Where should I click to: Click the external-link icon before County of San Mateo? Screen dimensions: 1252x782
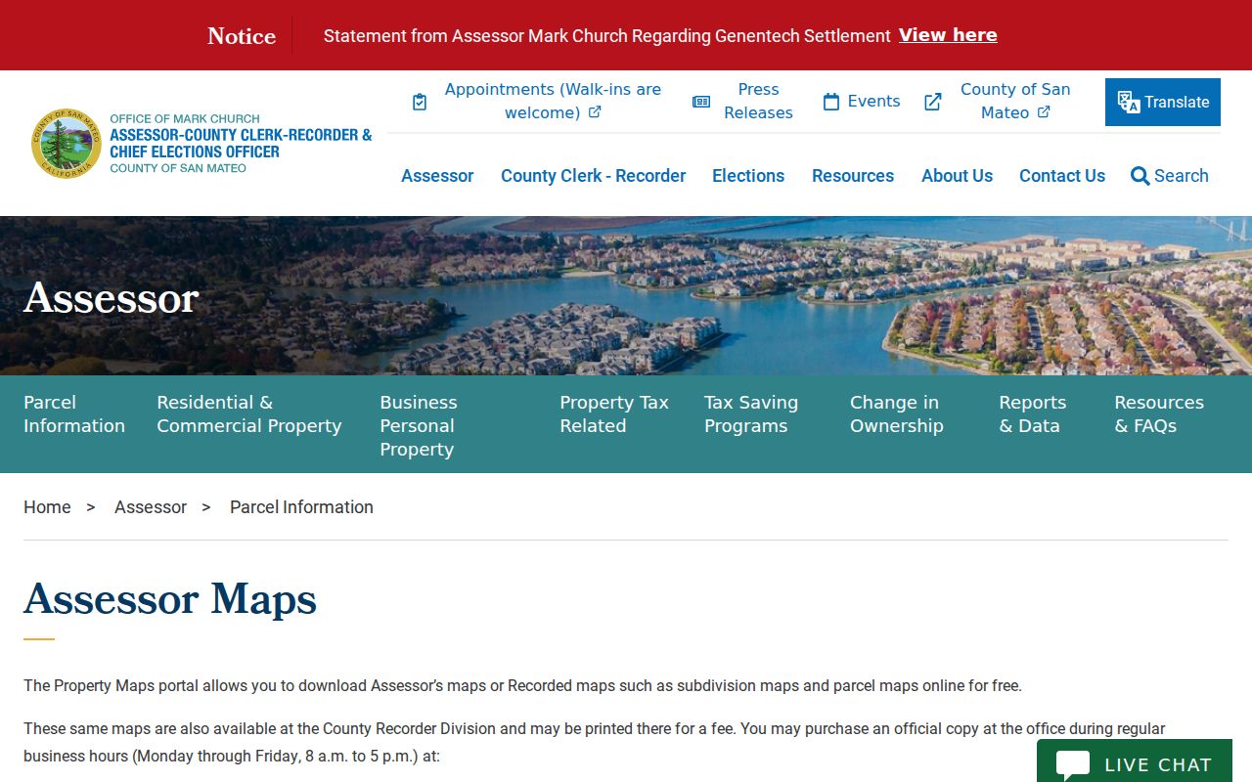(933, 102)
